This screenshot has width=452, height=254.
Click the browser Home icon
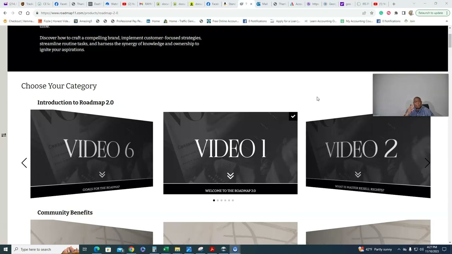click(x=28, y=13)
